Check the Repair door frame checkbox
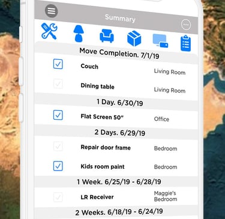Image resolution: width=225 pixels, height=219 pixels. 58,146
